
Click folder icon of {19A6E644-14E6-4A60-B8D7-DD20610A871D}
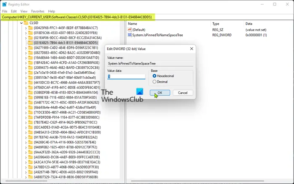point(30,58)
